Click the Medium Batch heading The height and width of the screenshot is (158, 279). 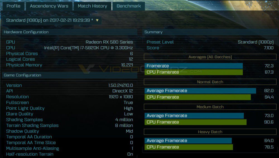tap(210, 107)
